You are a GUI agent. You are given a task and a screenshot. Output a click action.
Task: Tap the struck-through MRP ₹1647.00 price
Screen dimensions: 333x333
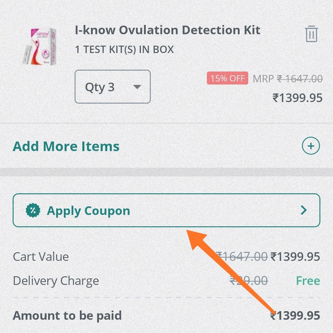tap(288, 79)
